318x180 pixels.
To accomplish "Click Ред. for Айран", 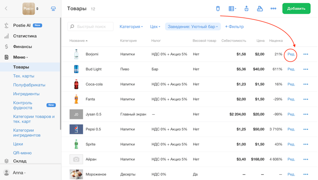I will click(x=291, y=159).
